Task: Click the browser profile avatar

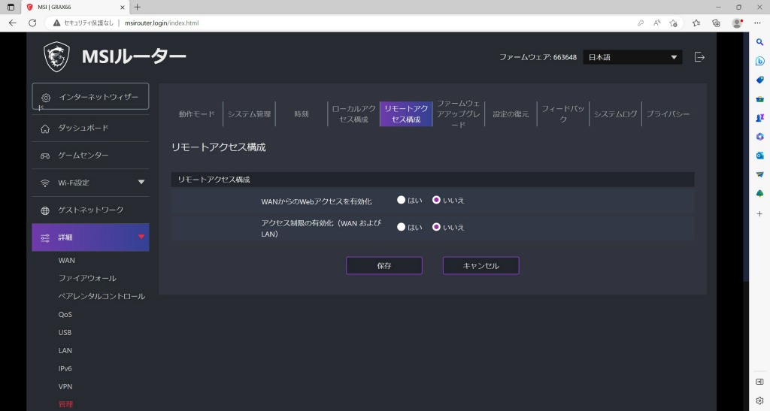Action: click(737, 23)
